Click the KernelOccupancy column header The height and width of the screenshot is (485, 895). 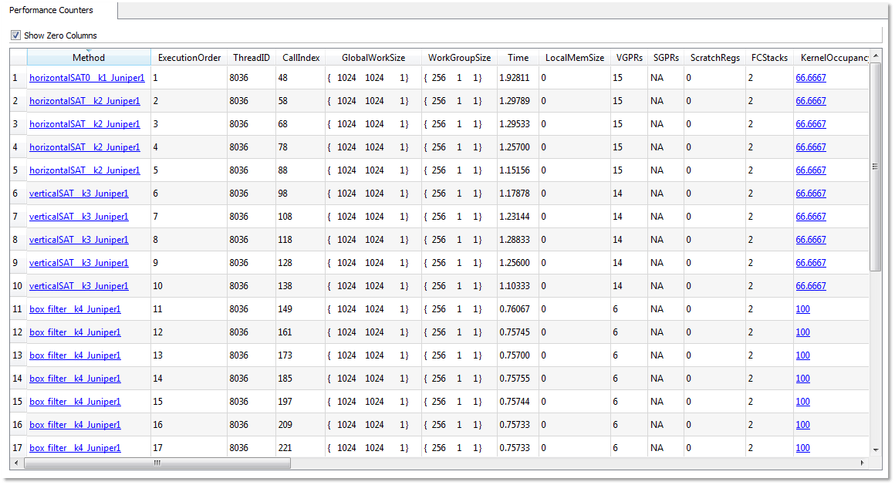point(831,58)
